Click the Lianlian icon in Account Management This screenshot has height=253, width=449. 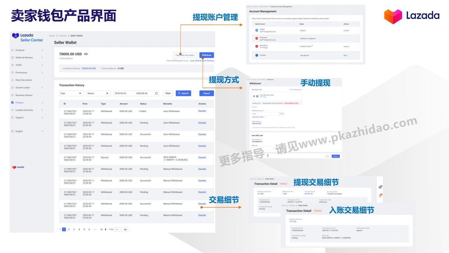(x=257, y=55)
